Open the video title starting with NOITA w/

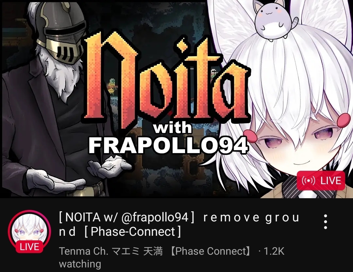179,225
